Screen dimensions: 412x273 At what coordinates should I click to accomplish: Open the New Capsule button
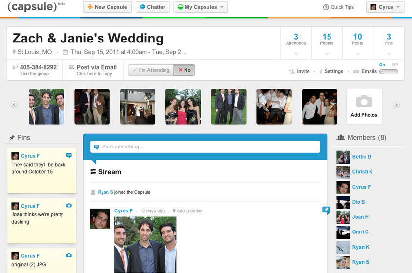pos(107,7)
